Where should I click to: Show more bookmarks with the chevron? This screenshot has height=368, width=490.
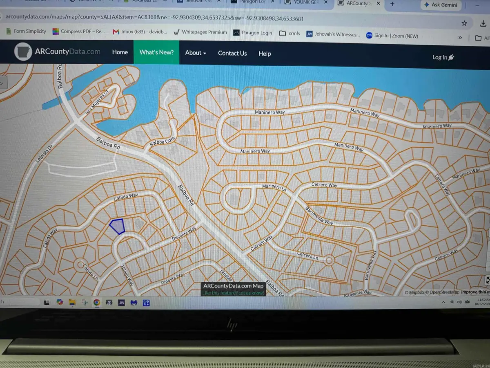click(x=460, y=38)
